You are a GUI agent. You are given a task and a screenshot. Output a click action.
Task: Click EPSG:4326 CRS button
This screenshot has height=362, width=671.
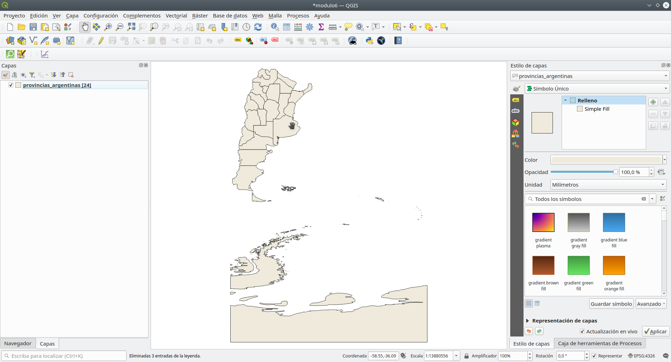coord(642,356)
